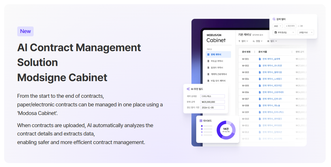Click the AI sparkle icon beside AI 추천 필드

click(x=188, y=89)
